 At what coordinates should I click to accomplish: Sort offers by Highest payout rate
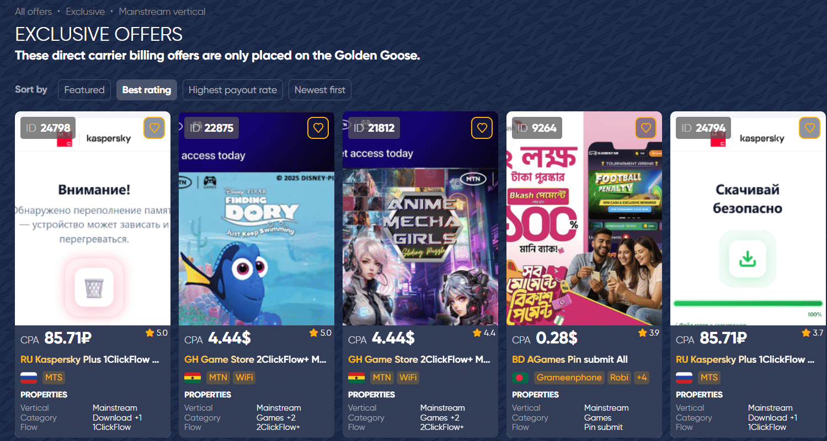tap(233, 90)
